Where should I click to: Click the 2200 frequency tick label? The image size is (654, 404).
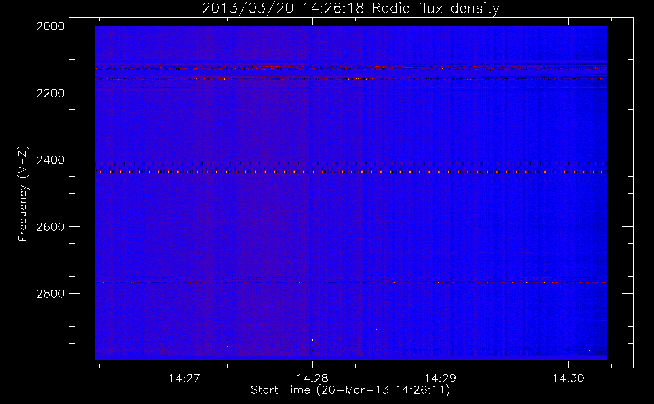click(51, 93)
